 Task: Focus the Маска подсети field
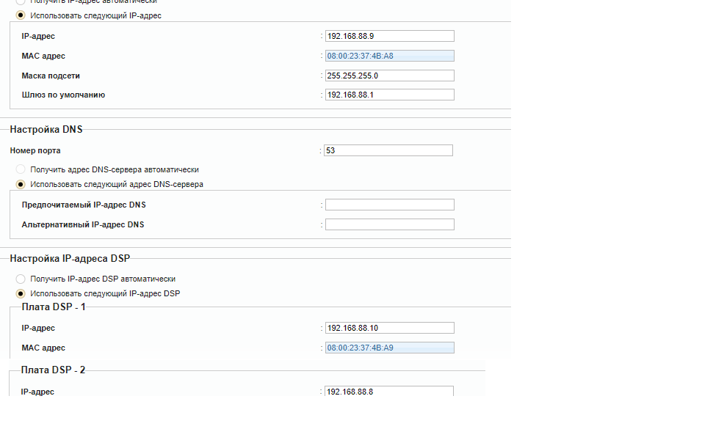point(389,76)
